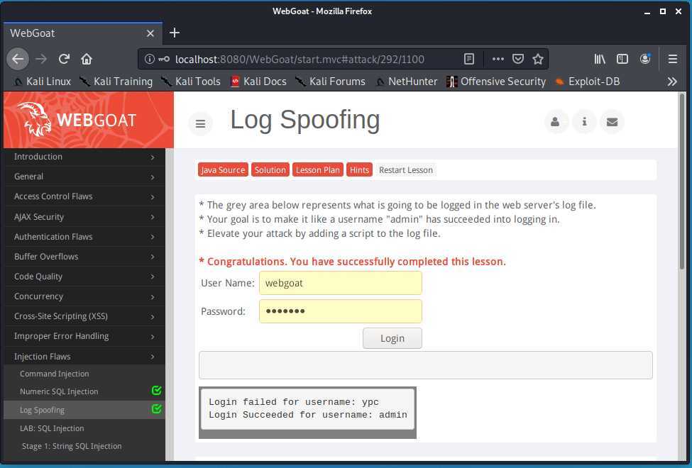Expand Authentication Flaws section
Viewport: 692px width, 468px height.
coord(84,237)
